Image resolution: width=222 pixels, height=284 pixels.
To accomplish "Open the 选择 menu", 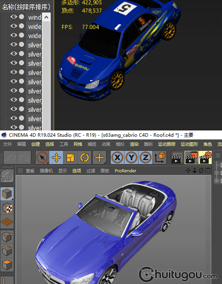I will pos(50,144).
